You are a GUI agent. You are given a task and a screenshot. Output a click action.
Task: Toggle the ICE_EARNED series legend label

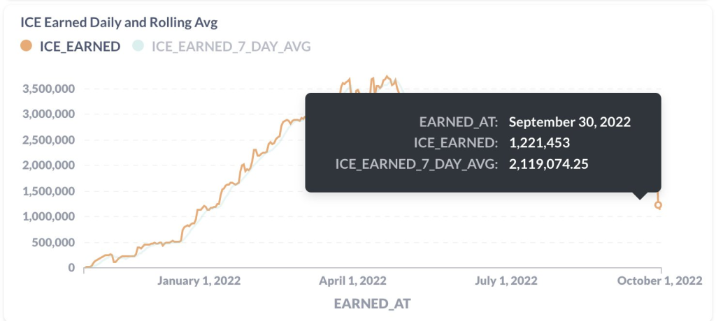pyautogui.click(x=80, y=47)
